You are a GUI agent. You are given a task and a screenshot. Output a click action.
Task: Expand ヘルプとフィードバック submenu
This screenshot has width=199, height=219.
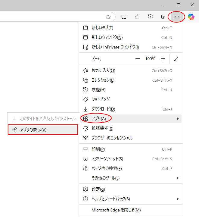pos(178,199)
